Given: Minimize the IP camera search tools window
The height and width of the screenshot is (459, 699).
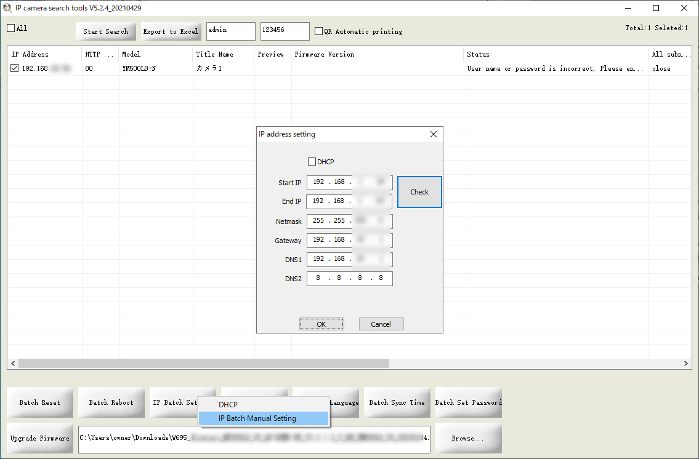Looking at the screenshot, I should 628,8.
